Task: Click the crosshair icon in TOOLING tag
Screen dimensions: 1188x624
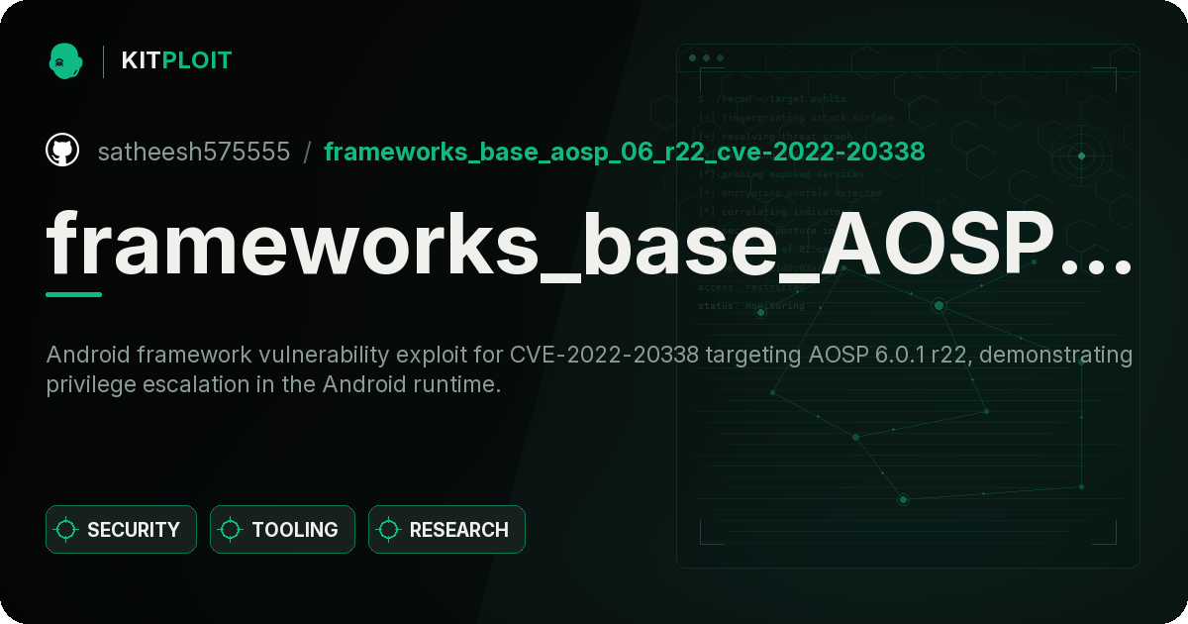Action: coord(231,530)
